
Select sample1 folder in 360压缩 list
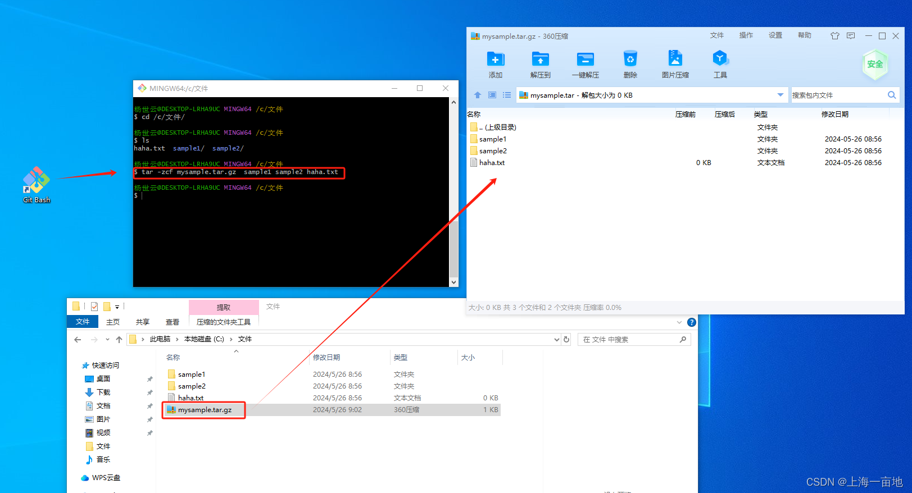tap(686, 139)
